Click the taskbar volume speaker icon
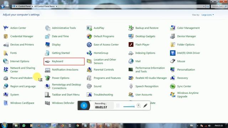 point(209,126)
